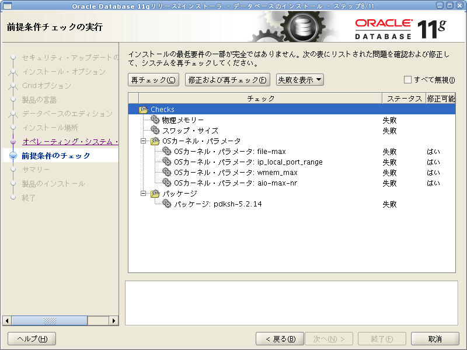Screen dimensions: 467x350
Task: Click the gear icon for the aio-max-nr row
Action: point(167,183)
